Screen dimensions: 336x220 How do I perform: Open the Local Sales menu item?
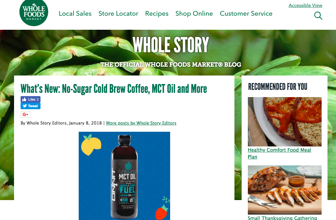tap(75, 13)
